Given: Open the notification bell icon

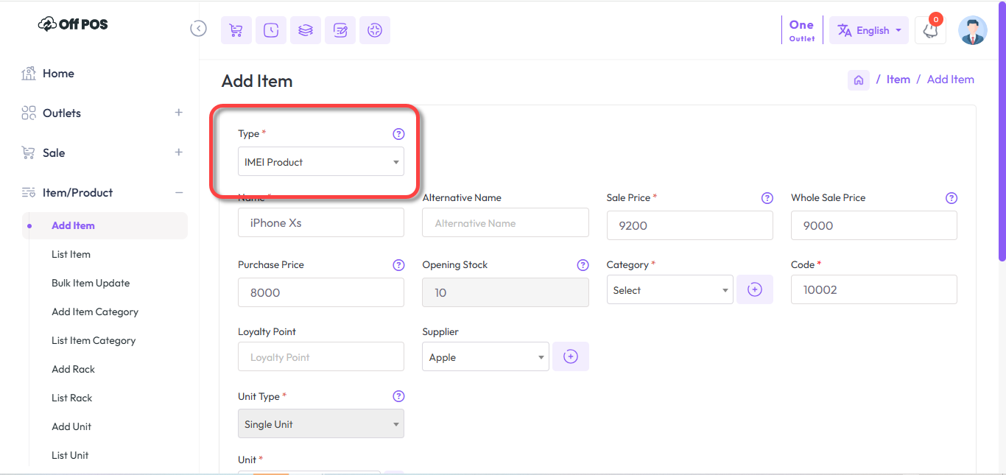Looking at the screenshot, I should [930, 31].
